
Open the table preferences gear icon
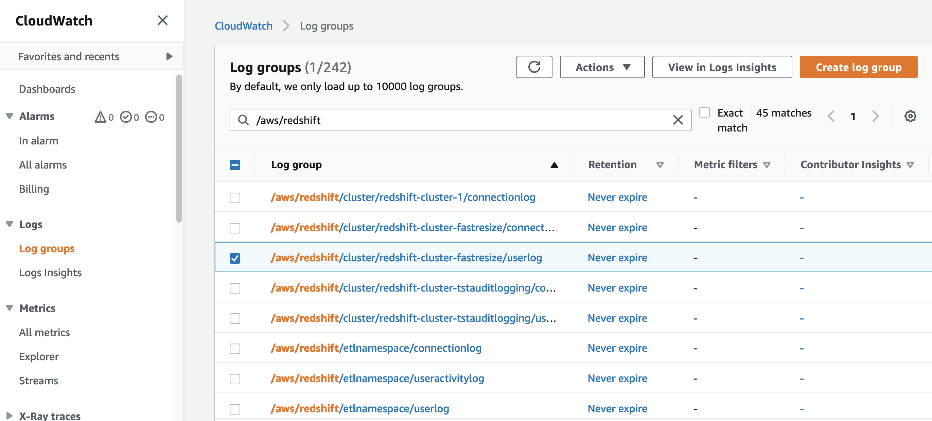tap(910, 117)
